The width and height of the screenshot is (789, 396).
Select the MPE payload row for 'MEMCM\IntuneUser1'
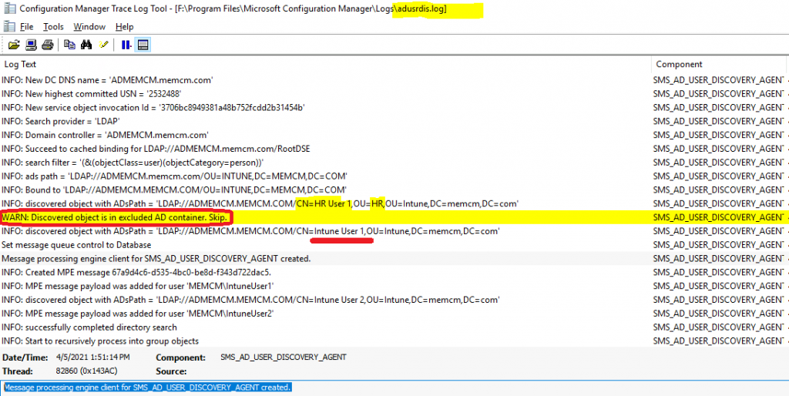pyautogui.click(x=394, y=286)
